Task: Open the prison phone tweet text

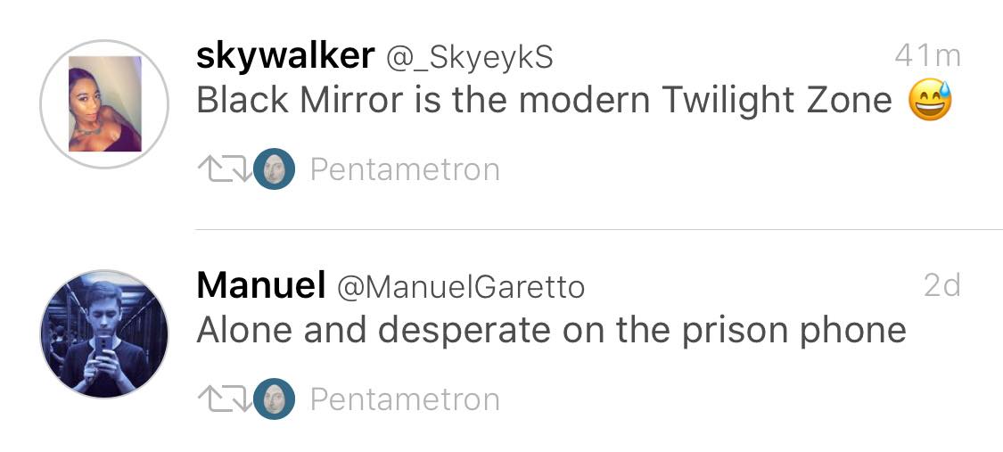Action: (551, 331)
